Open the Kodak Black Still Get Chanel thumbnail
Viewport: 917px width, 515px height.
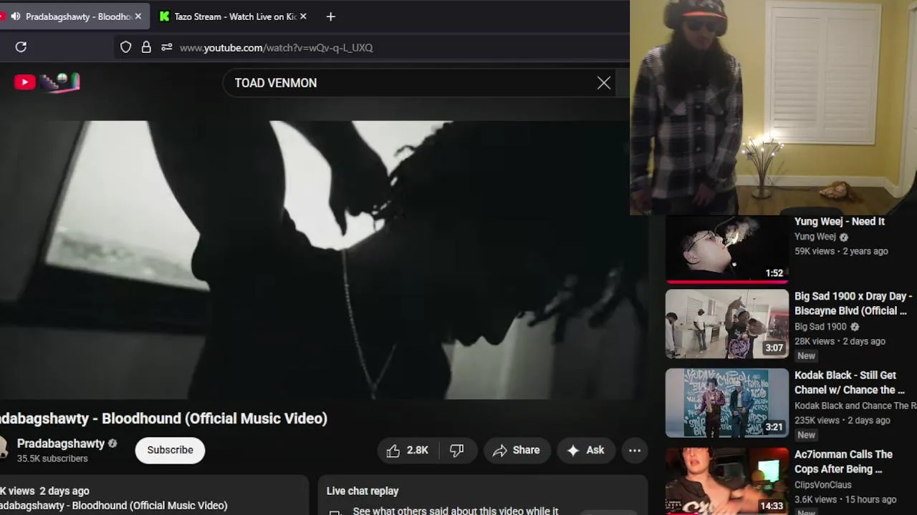[x=726, y=403]
